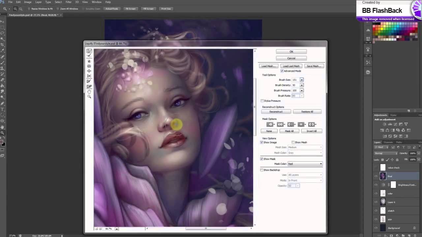Screen dimensions: 422x237
Task: Select the Hand tool in Photoshop toolbar
Action: click(x=2, y=127)
